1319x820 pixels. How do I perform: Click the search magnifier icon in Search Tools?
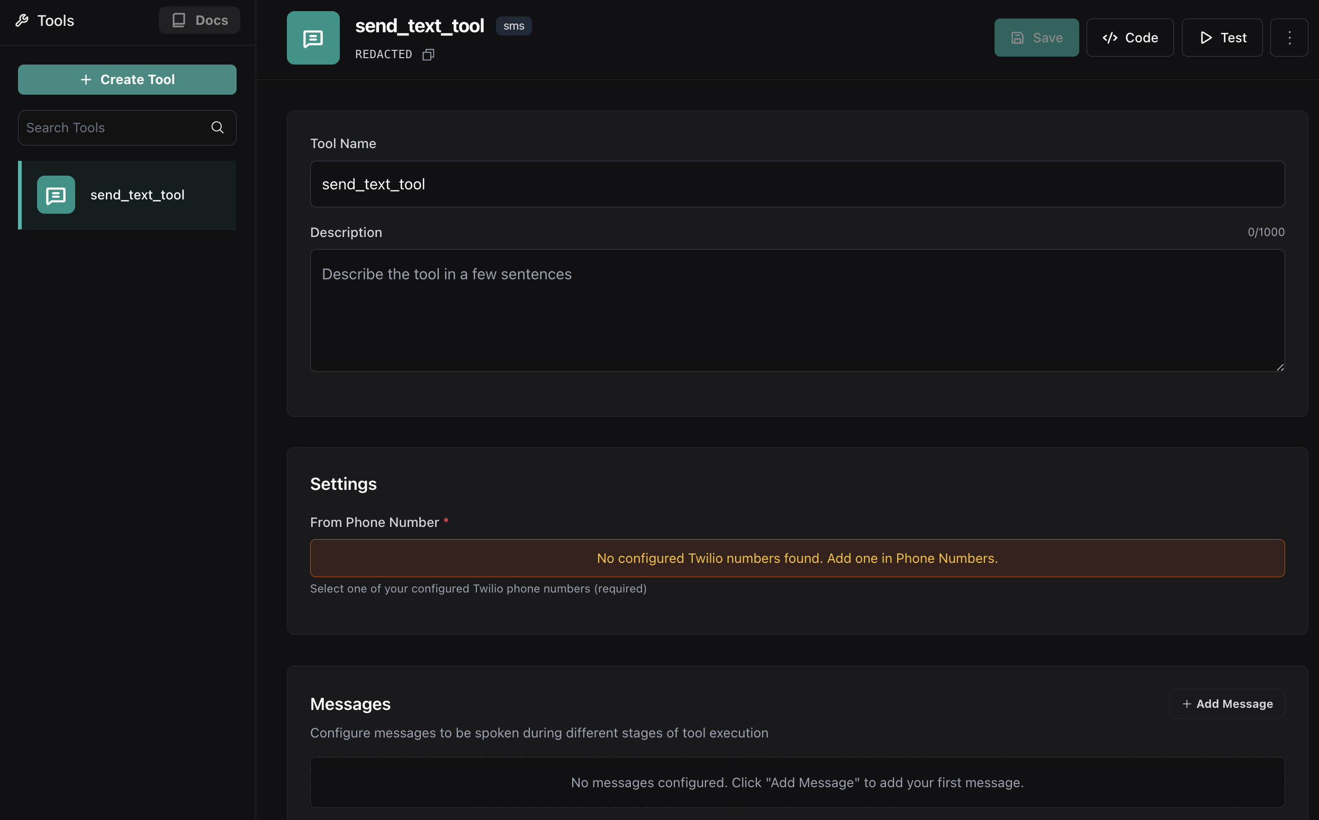[217, 127]
